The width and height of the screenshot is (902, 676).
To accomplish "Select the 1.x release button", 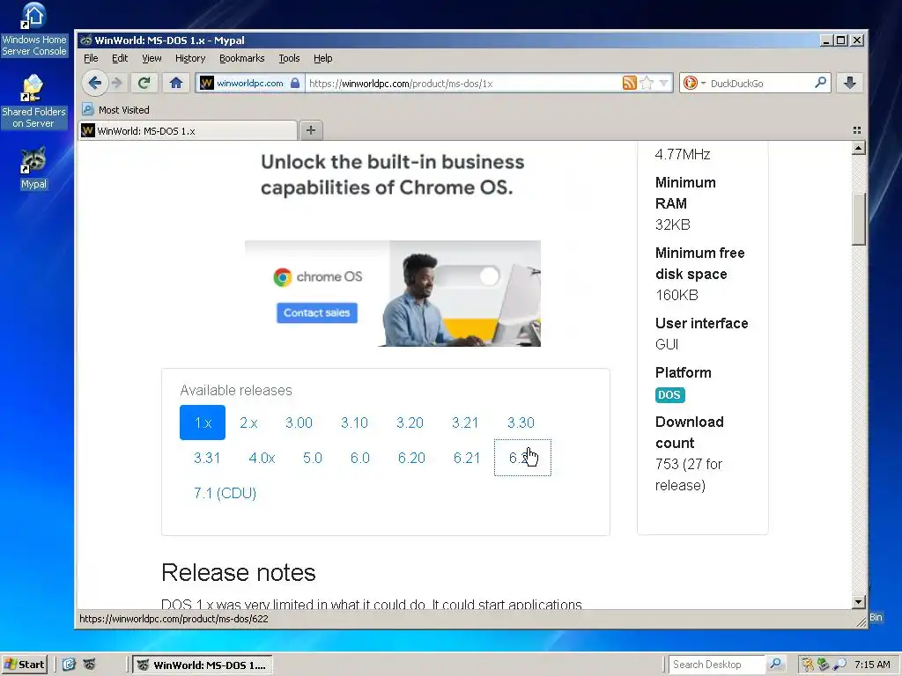I will [x=203, y=422].
